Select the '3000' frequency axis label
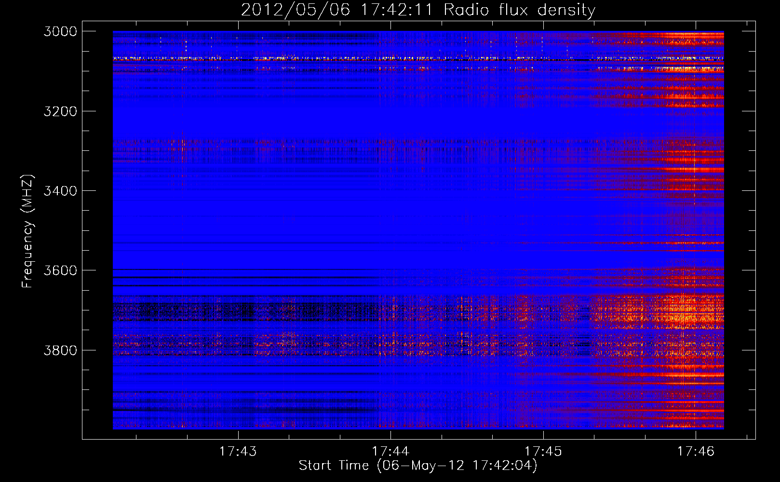The image size is (780, 482). tap(60, 31)
